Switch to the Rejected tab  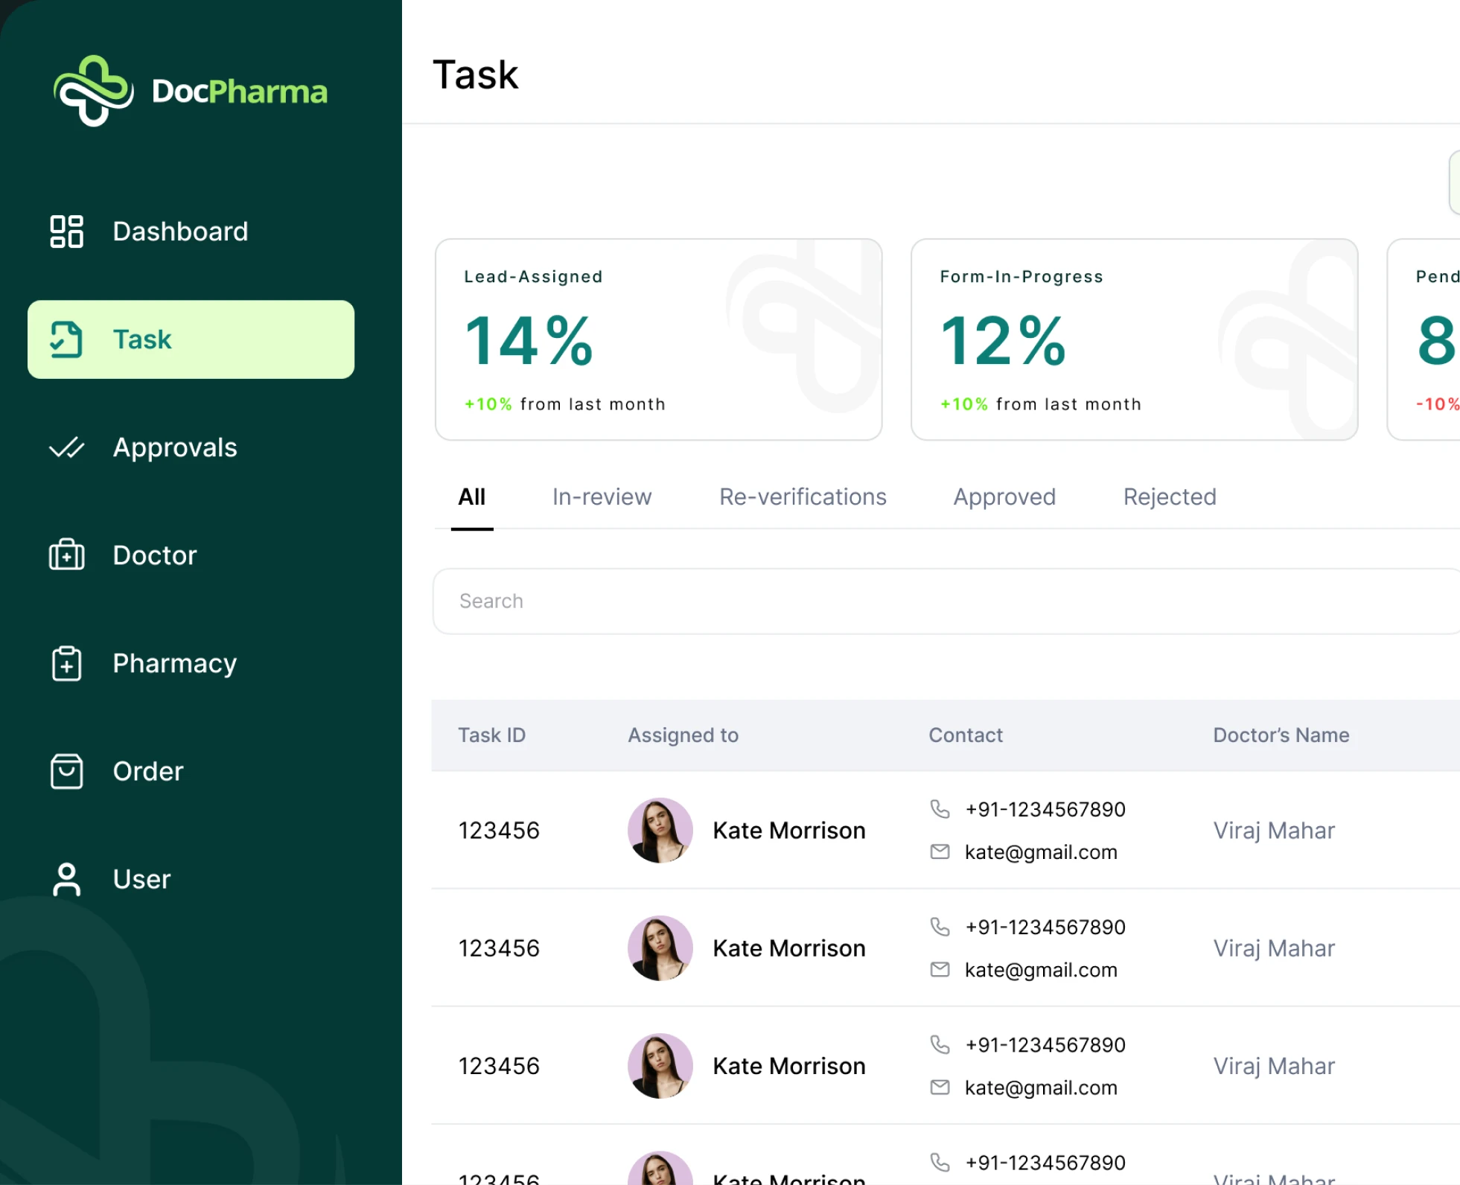pyautogui.click(x=1170, y=496)
